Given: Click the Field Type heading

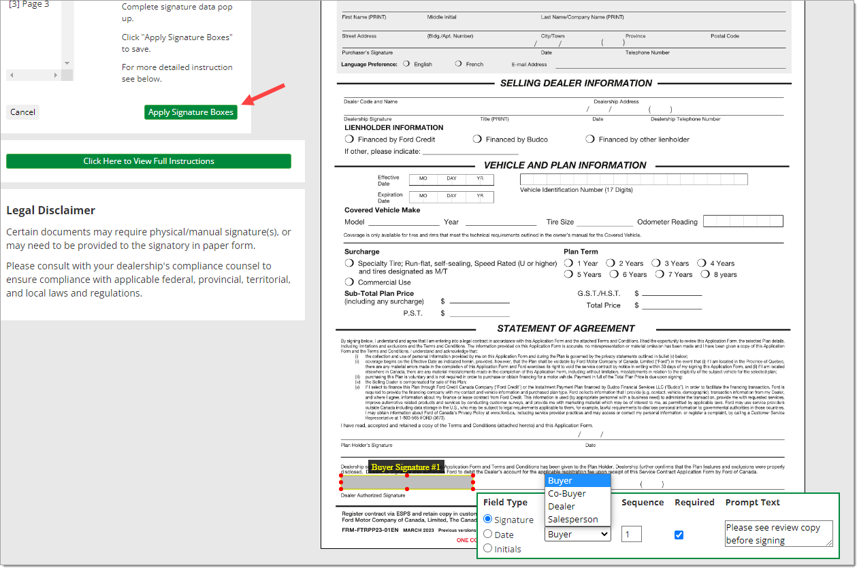Looking at the screenshot, I should pyautogui.click(x=505, y=503).
